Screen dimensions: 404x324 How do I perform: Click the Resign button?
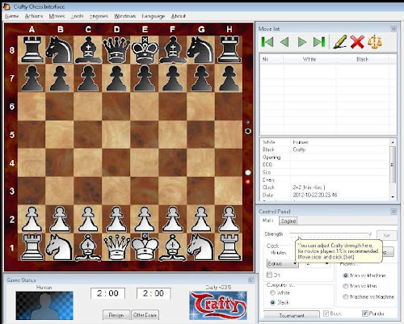click(116, 315)
